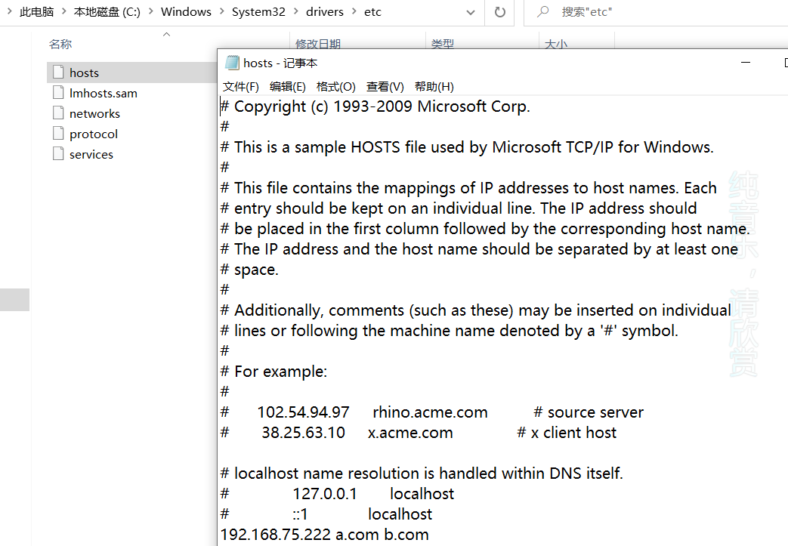
Task: Click the '# x client host' comment
Action: point(567,433)
